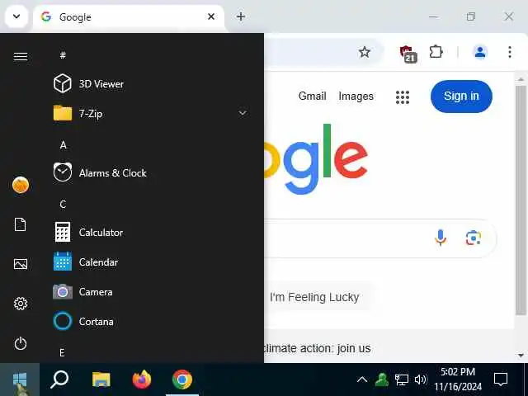This screenshot has height=396, width=528.
Task: Open Google Lens image search icon
Action: point(473,238)
